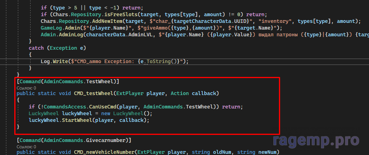
Task: Click callback parameter in CMD_testWheel signature
Action: click(x=204, y=93)
